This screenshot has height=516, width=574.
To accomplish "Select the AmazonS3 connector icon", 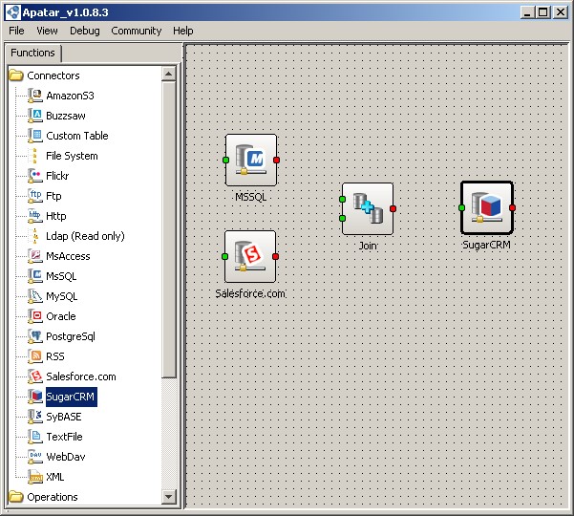I will [x=35, y=96].
